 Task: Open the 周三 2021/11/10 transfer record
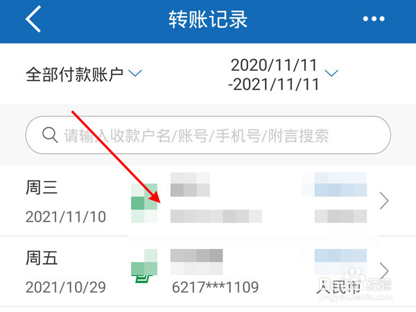pyautogui.click(x=208, y=201)
